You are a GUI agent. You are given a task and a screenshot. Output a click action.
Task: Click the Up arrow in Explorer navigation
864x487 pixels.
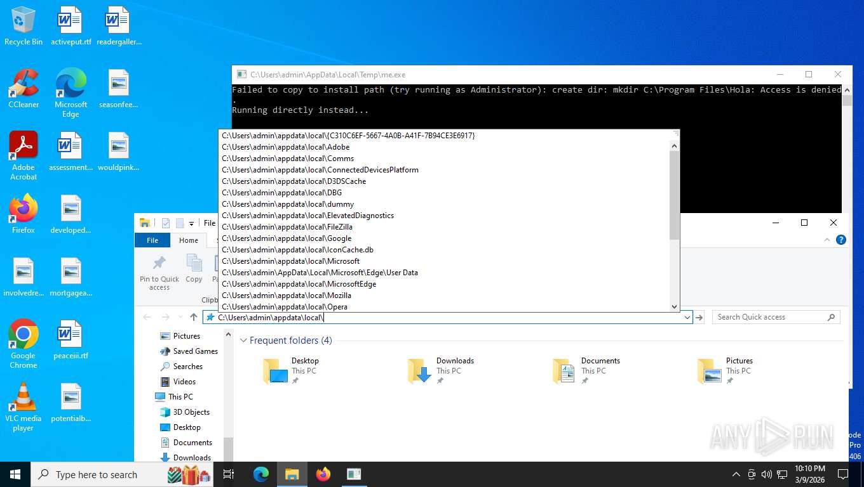pyautogui.click(x=194, y=317)
